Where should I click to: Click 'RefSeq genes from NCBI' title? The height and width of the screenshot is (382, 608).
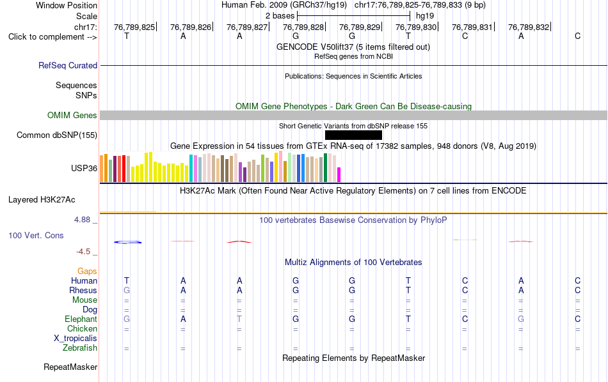(x=353, y=56)
